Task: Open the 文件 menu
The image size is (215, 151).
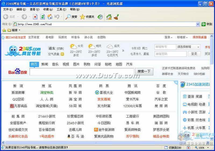Action: point(8,9)
